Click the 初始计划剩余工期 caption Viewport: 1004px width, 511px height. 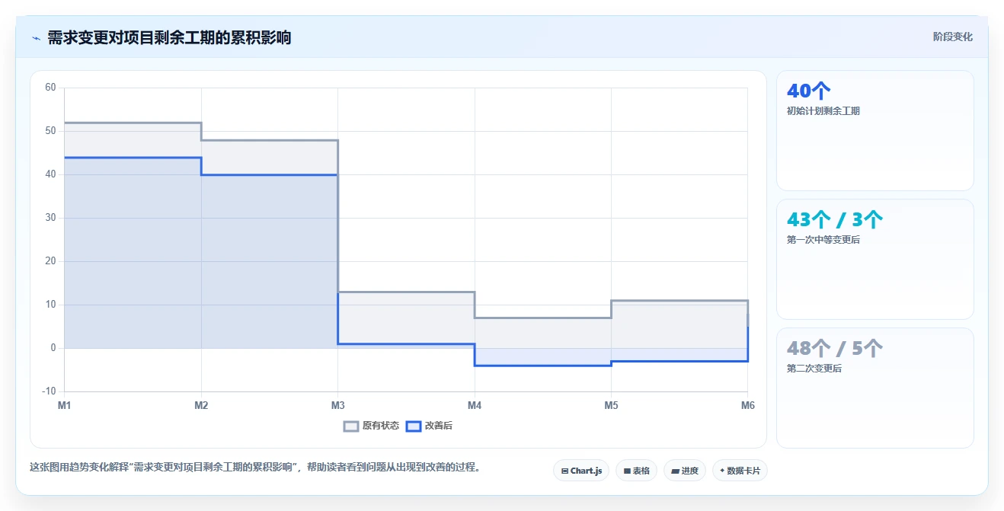pos(823,111)
